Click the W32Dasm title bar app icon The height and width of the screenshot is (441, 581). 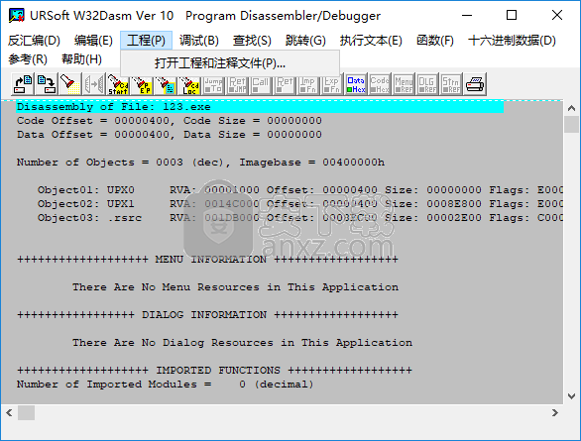(x=16, y=16)
